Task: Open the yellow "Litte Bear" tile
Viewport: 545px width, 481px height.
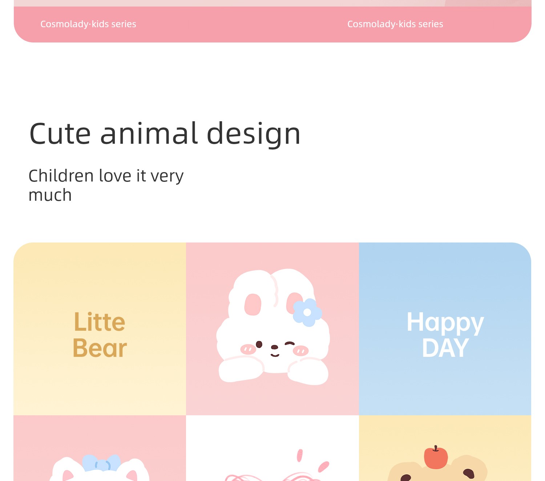Action: [x=100, y=329]
